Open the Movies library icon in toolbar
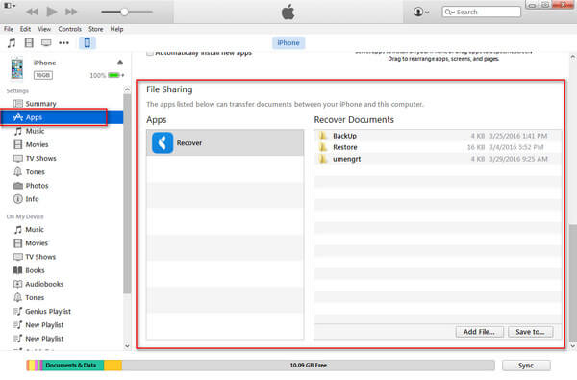 point(29,43)
